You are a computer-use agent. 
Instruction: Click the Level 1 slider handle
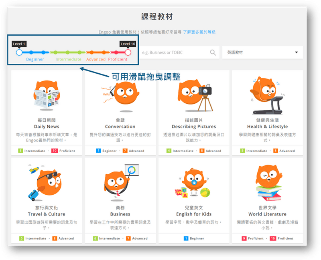pos(19,52)
